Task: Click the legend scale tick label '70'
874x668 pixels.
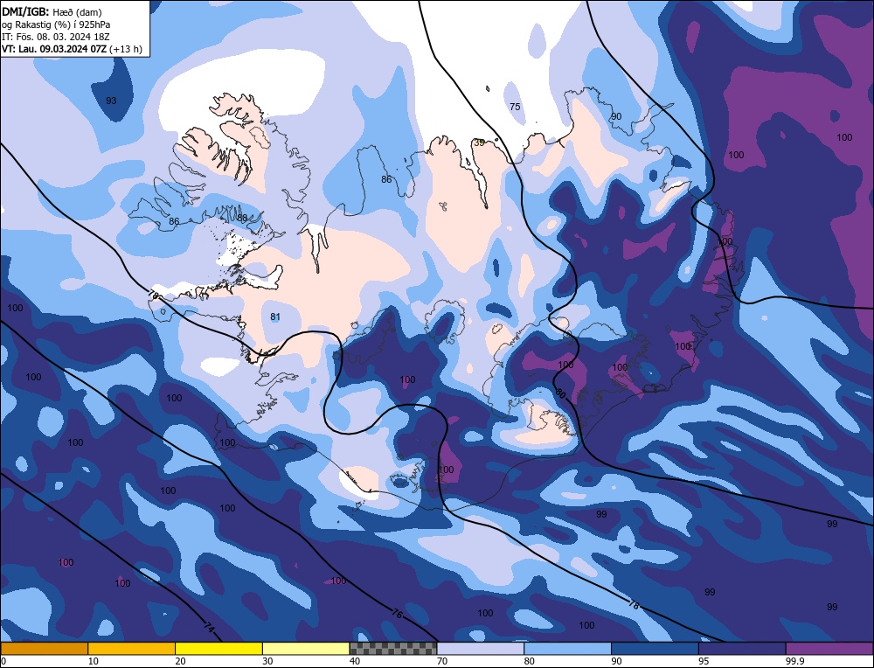Action: click(x=442, y=661)
